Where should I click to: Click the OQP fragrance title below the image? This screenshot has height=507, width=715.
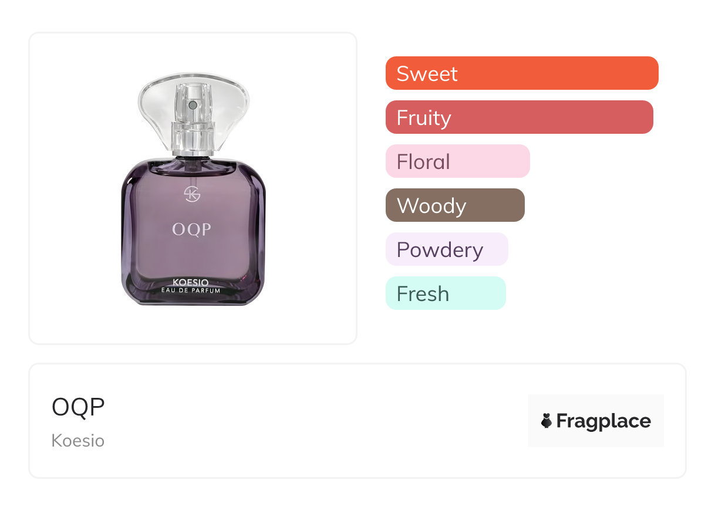click(78, 407)
